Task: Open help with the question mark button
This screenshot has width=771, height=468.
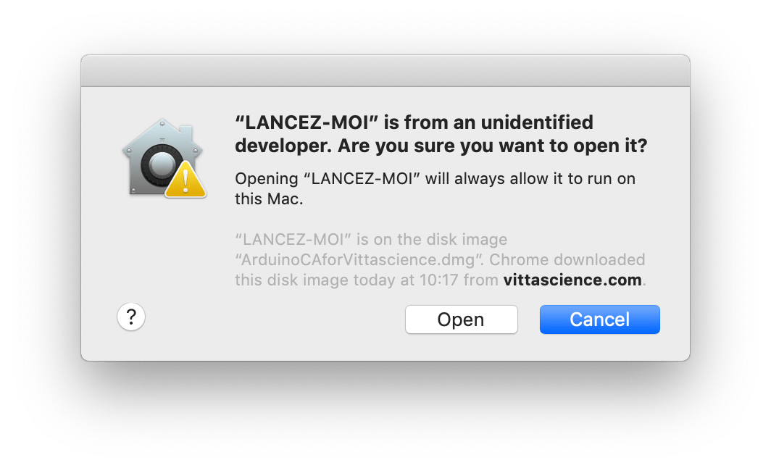Action: pos(131,317)
